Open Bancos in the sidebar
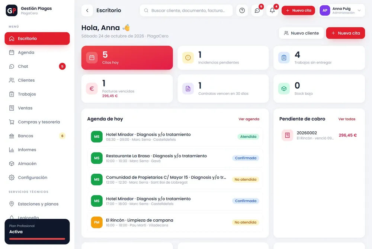Viewport: 372px width, 249px height. pos(37,136)
